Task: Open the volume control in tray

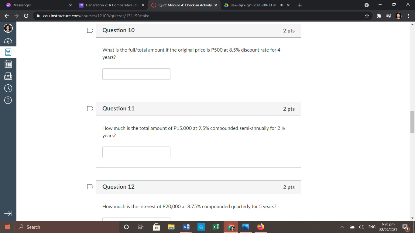Action: click(362, 227)
